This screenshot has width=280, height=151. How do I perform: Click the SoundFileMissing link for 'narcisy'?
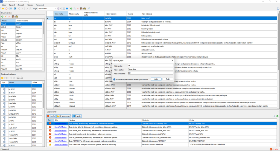tap(60, 123)
